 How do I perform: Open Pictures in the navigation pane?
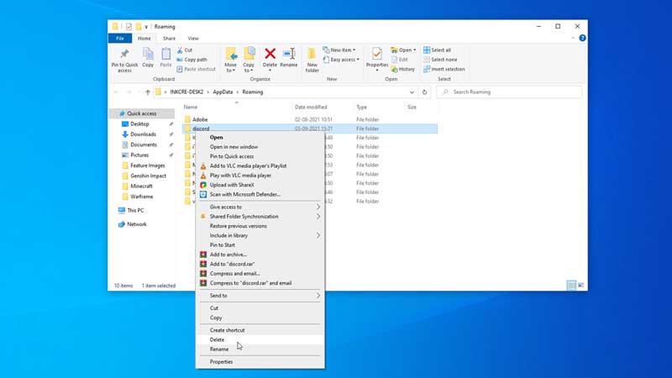point(139,155)
